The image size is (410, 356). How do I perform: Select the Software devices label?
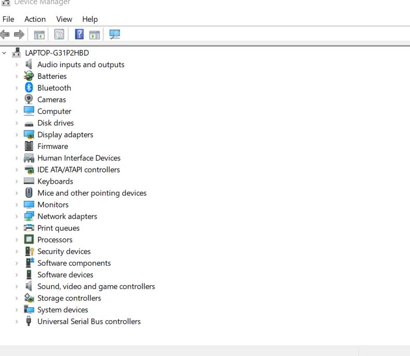tap(65, 275)
